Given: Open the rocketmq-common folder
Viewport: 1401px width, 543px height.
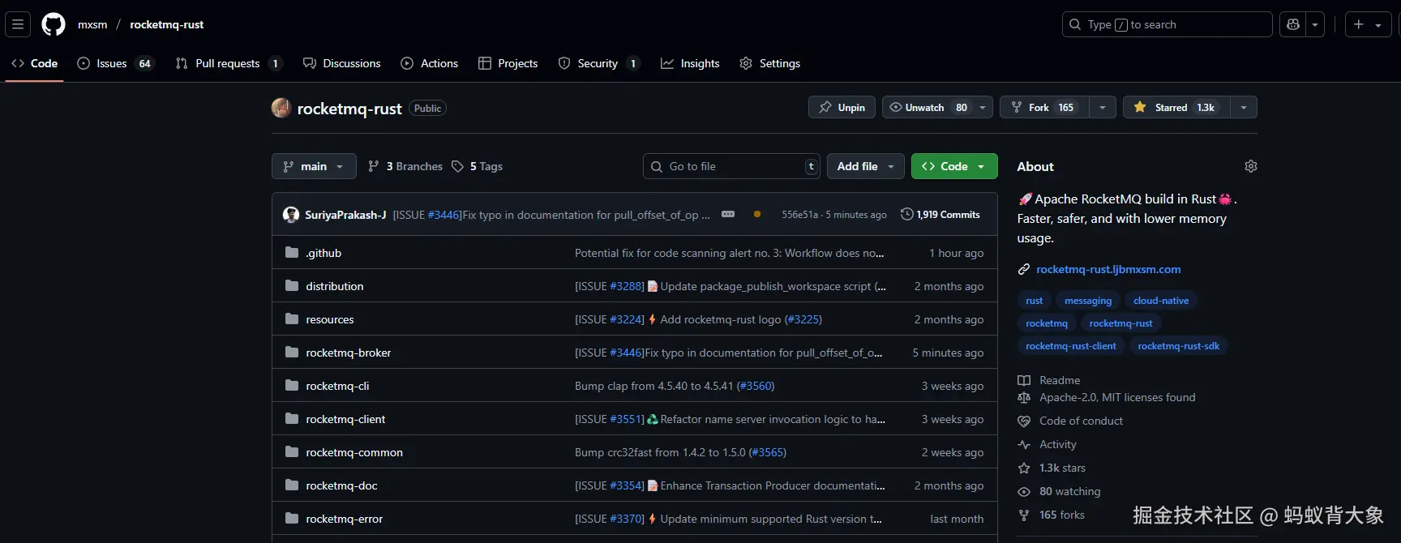Looking at the screenshot, I should coord(354,452).
